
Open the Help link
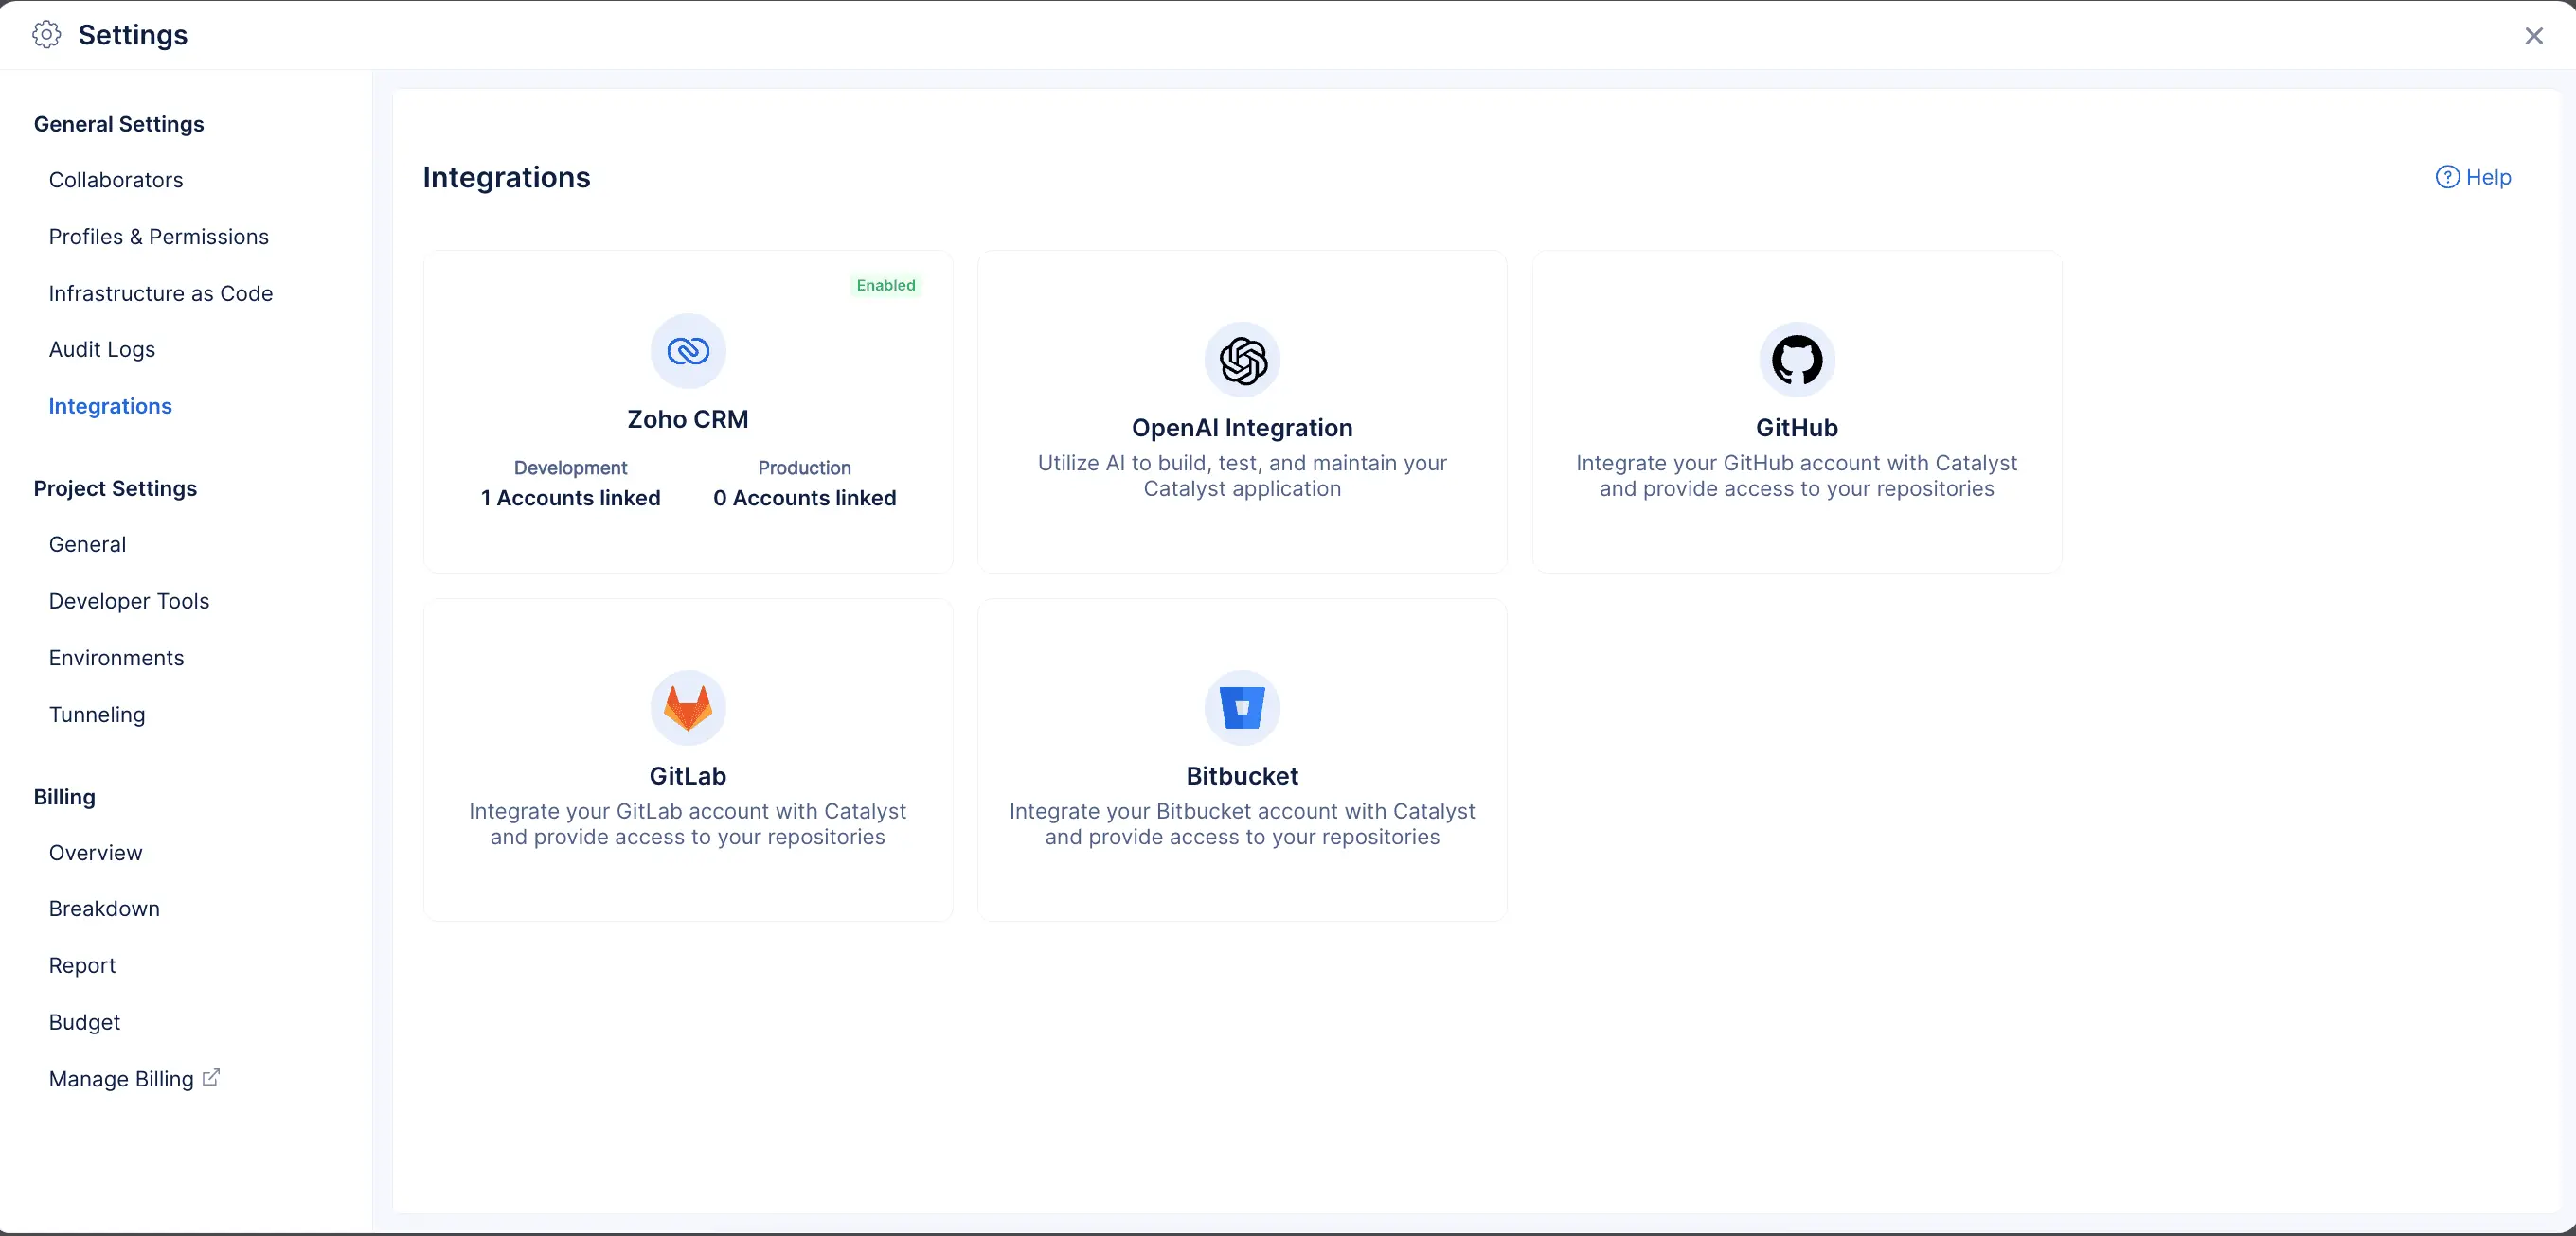tap(2474, 177)
